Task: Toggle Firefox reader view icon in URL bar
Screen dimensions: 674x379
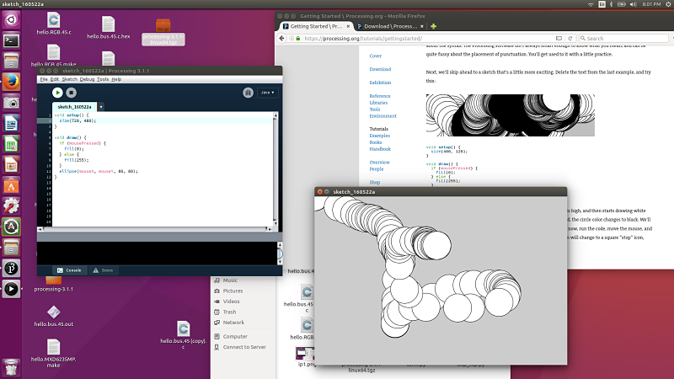Action: click(559, 38)
